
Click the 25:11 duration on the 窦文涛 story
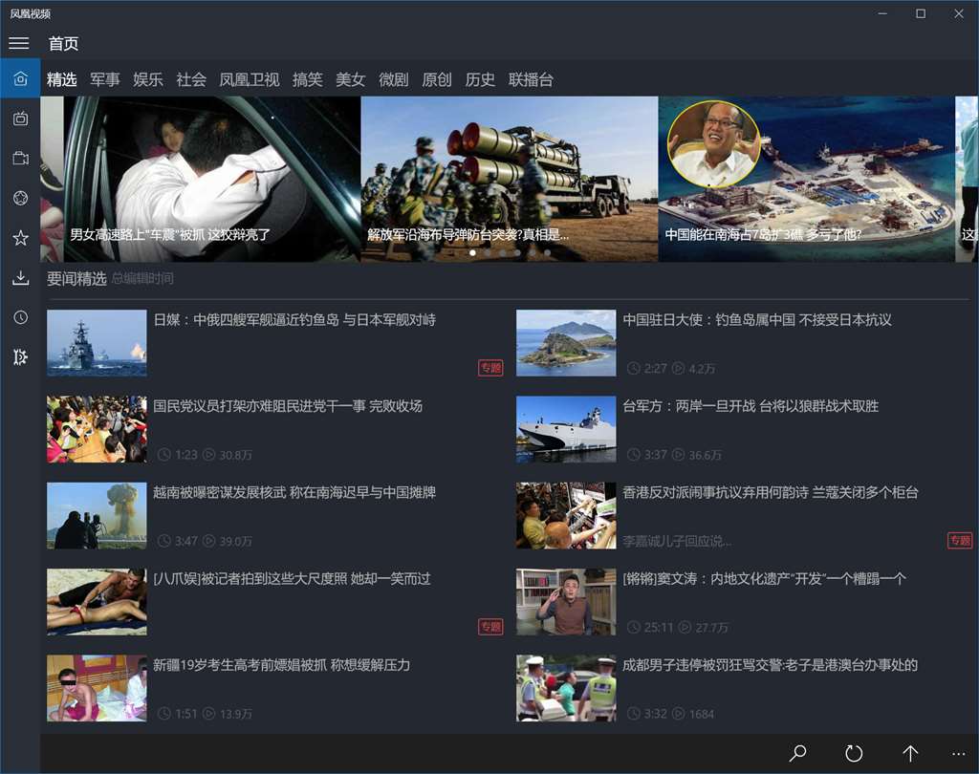(x=659, y=627)
